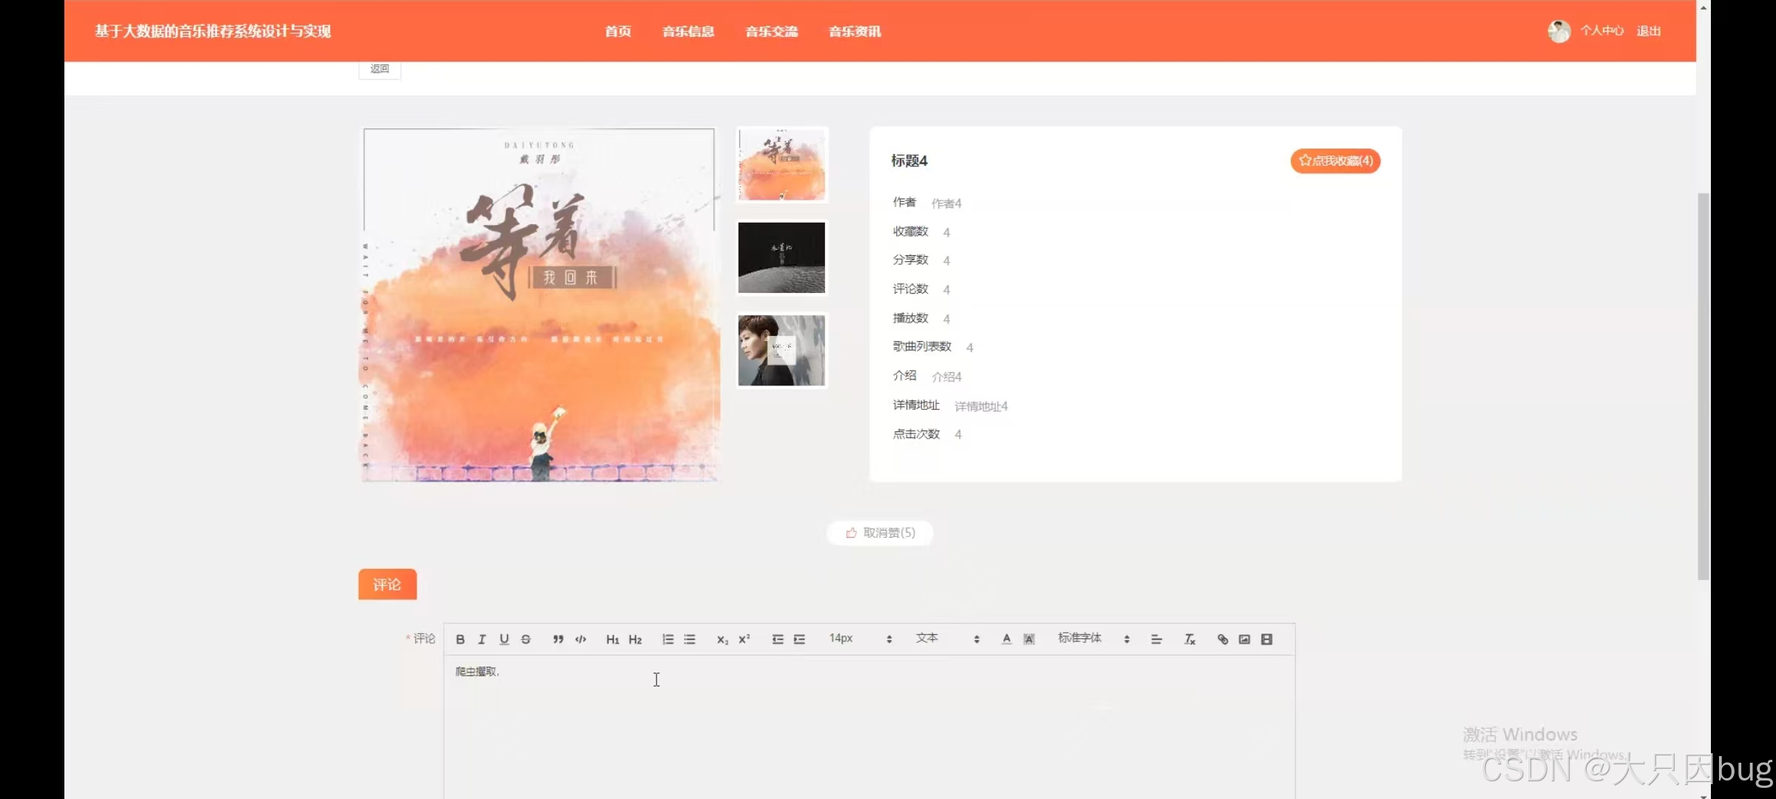Insert image into comment

point(1245,639)
